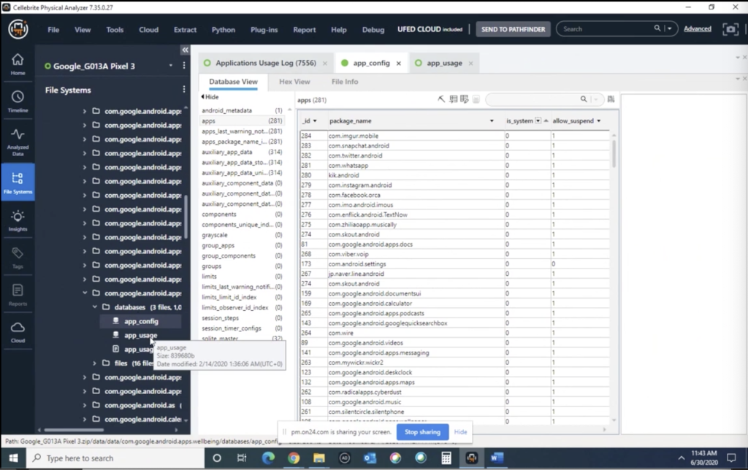Click the table import rows icon

click(x=453, y=99)
